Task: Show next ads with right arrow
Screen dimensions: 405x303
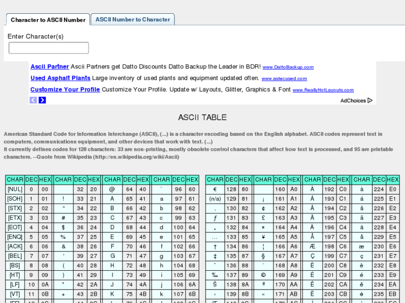Action: tap(42, 100)
